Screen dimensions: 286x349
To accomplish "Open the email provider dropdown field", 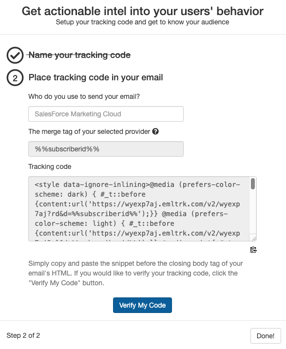I will pyautogui.click(x=106, y=114).
